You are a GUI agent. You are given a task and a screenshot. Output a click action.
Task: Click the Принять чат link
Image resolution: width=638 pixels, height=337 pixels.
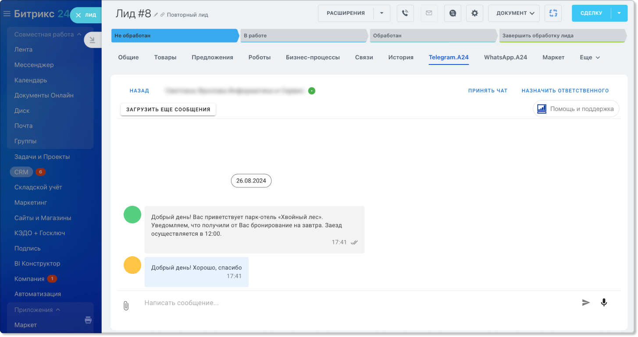[x=488, y=91]
